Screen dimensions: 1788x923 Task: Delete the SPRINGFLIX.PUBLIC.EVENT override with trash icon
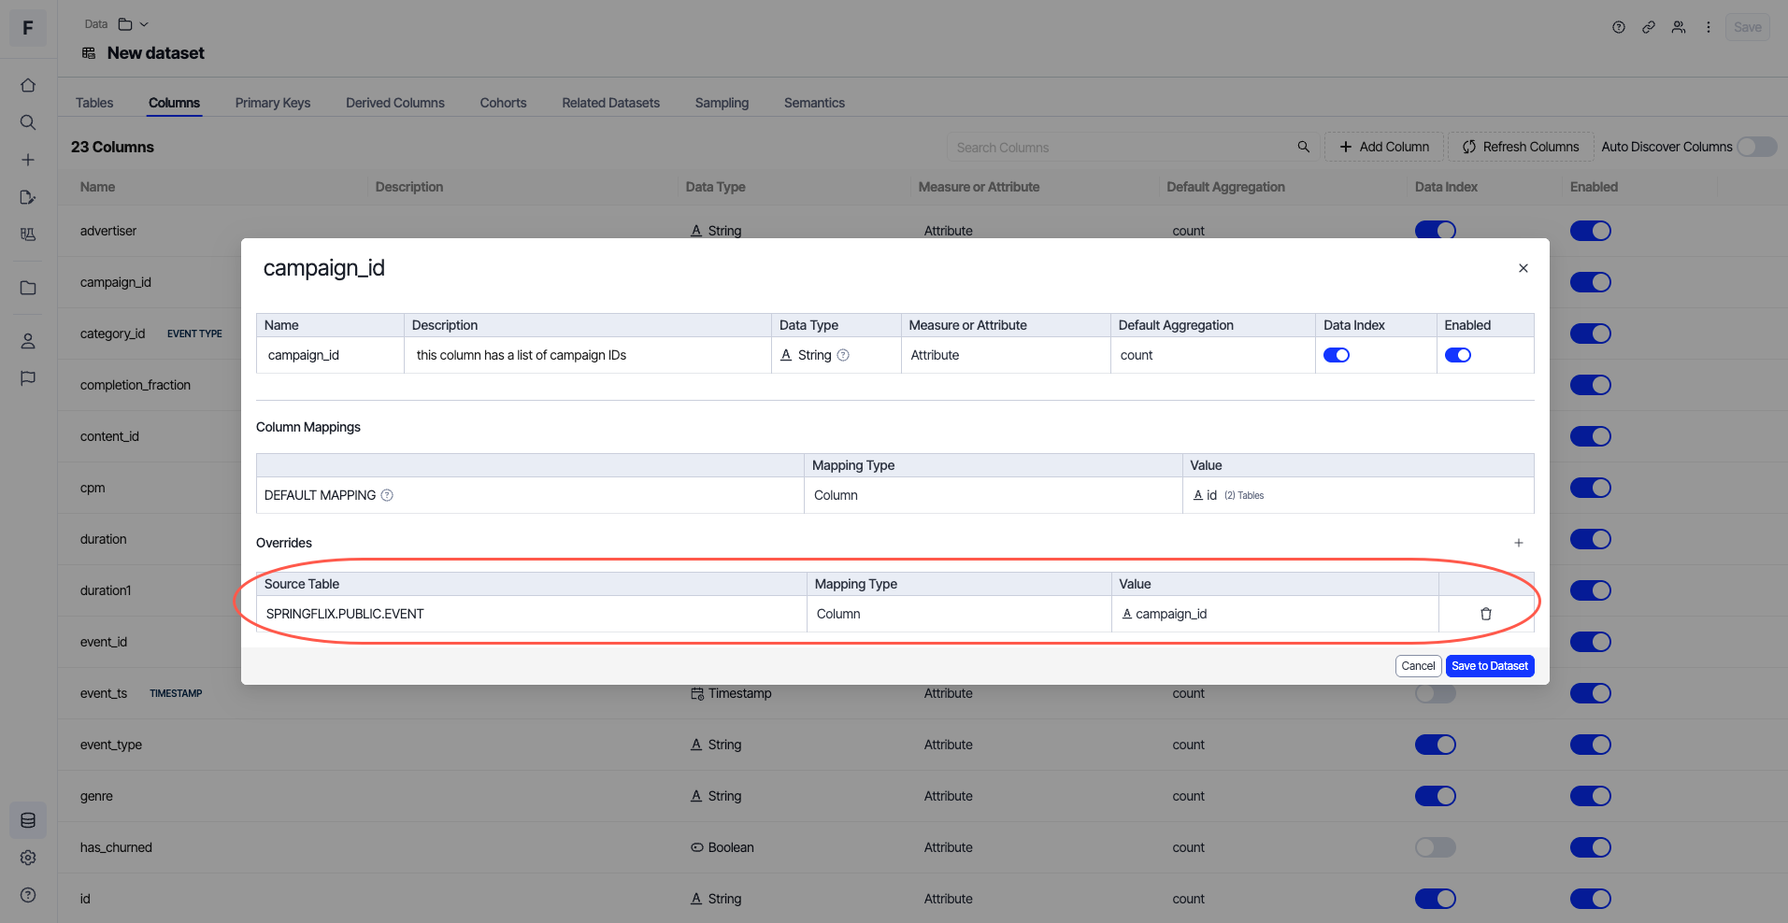[1485, 614]
